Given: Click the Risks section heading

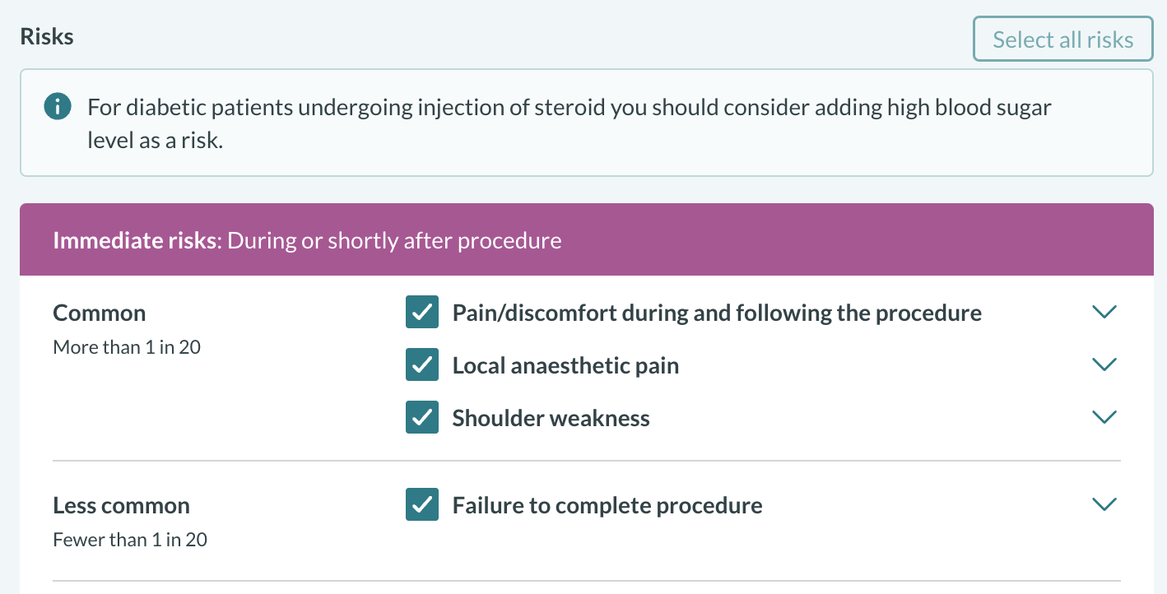Looking at the screenshot, I should point(47,37).
